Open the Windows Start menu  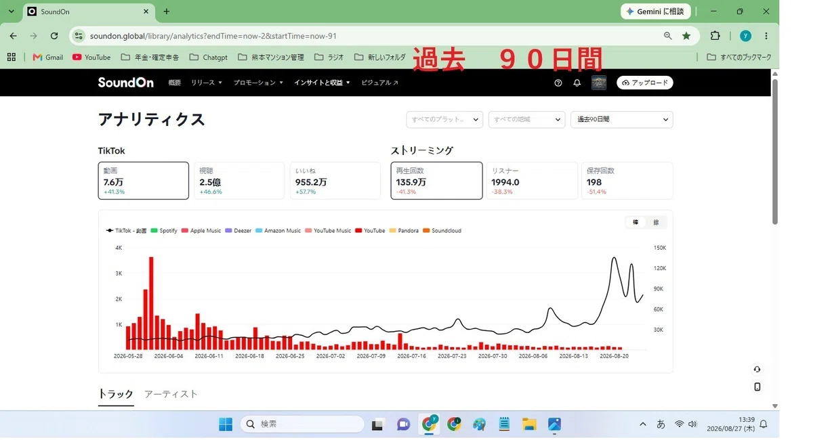pyautogui.click(x=226, y=424)
